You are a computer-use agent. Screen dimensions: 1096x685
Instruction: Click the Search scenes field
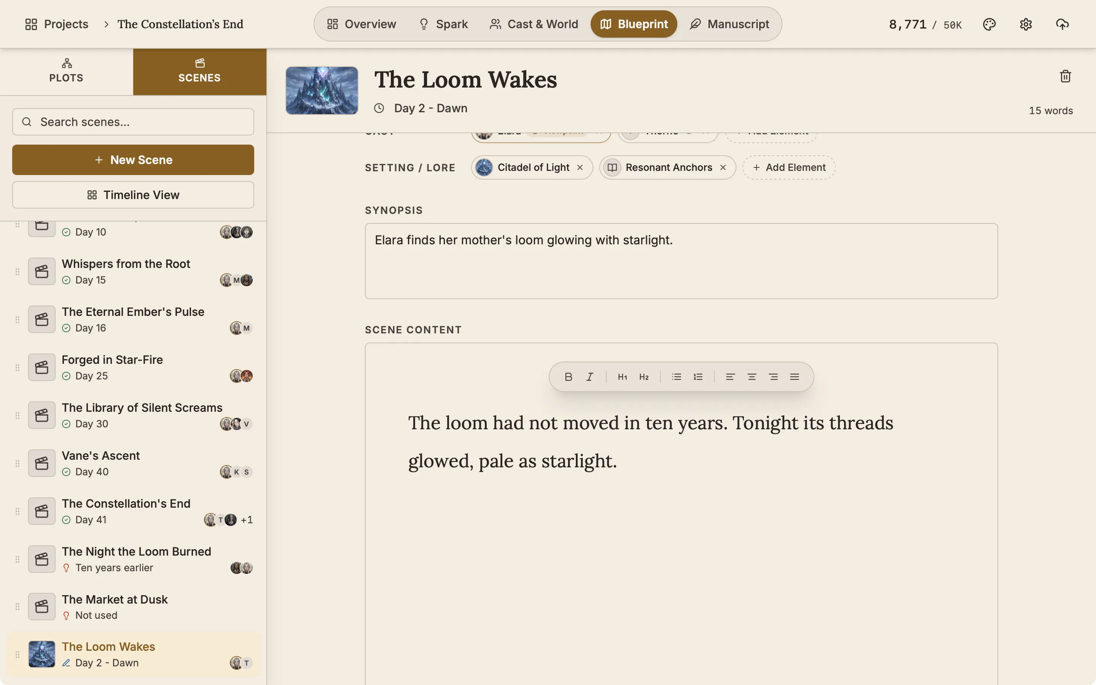[133, 122]
